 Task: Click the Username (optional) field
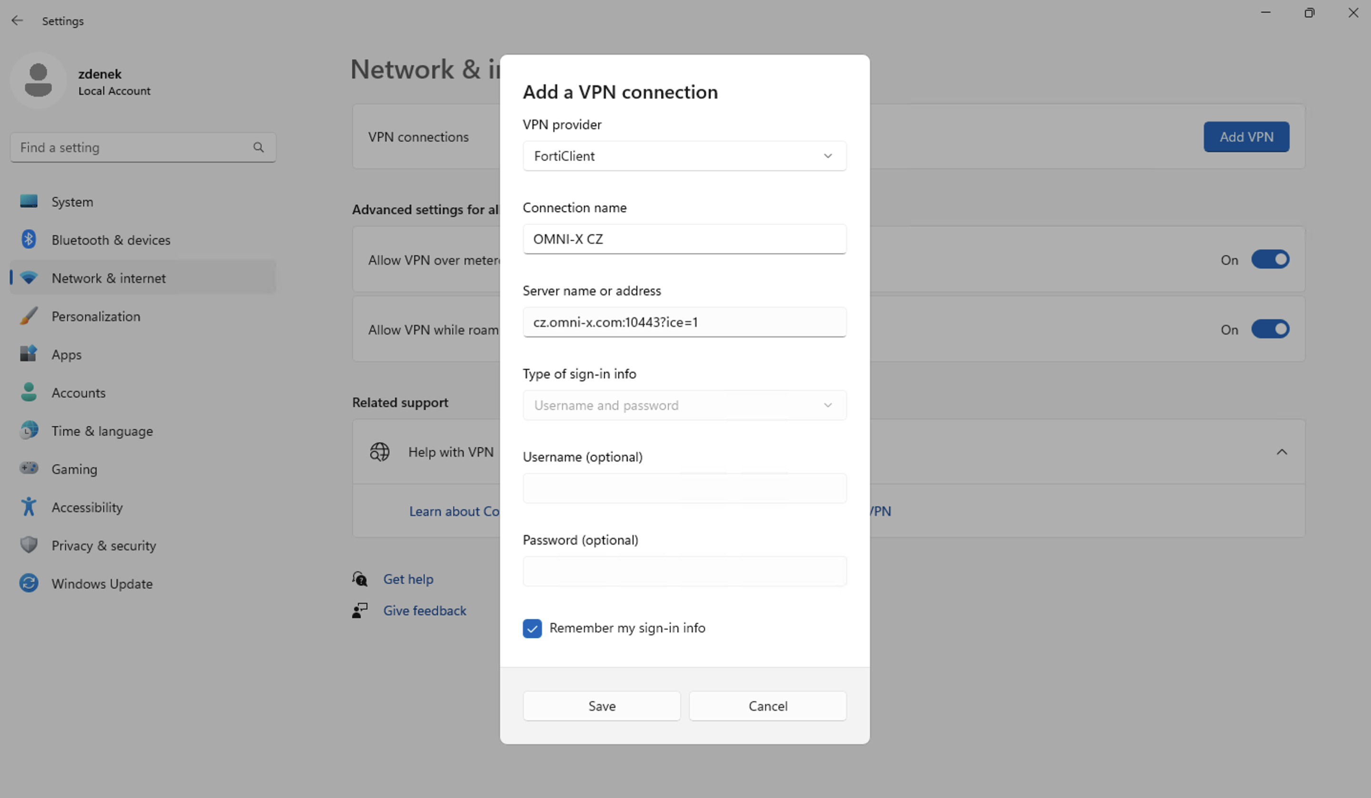(684, 488)
